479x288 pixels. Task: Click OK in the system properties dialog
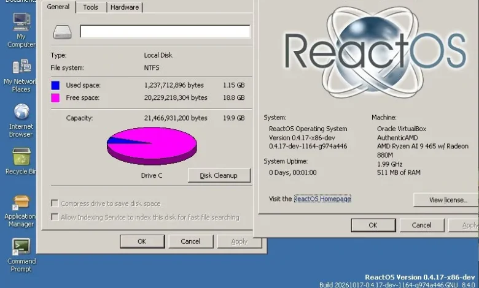373,225
